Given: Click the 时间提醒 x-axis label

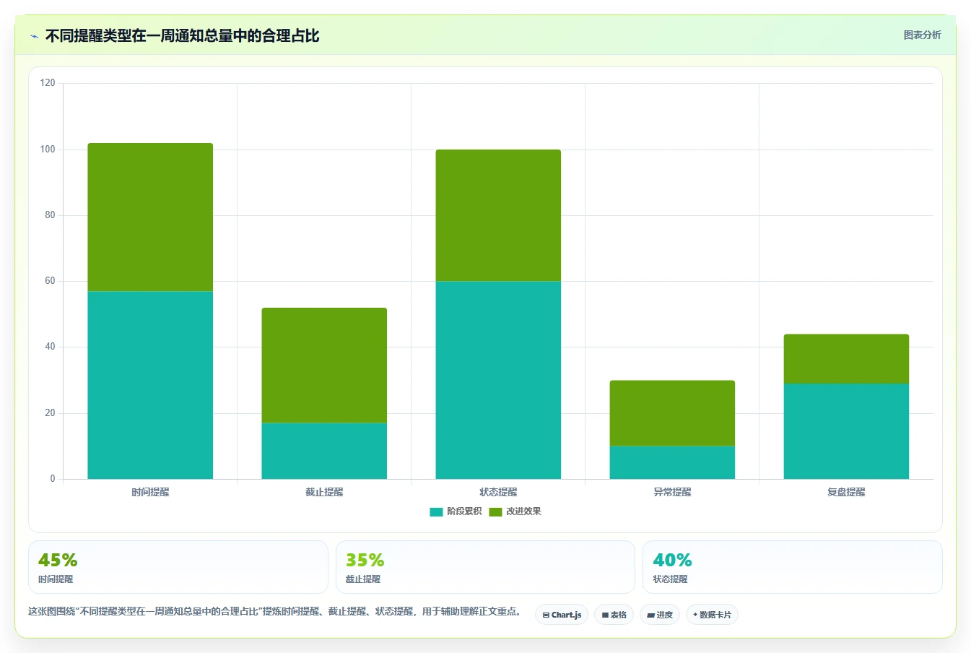Looking at the screenshot, I should pos(150,492).
